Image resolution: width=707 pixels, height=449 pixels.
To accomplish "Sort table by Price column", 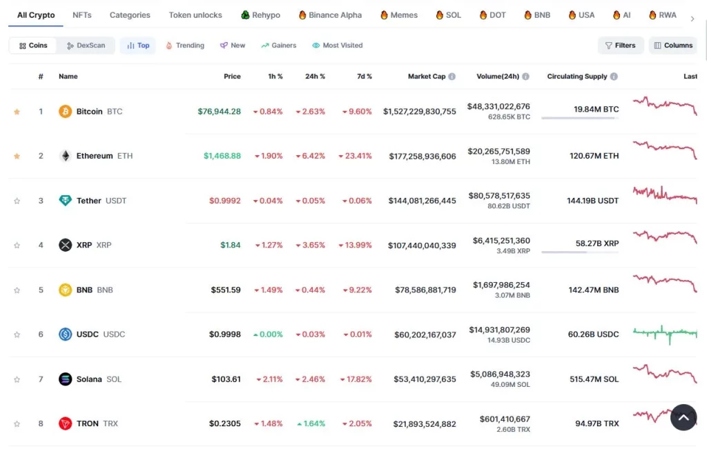I will tap(232, 77).
